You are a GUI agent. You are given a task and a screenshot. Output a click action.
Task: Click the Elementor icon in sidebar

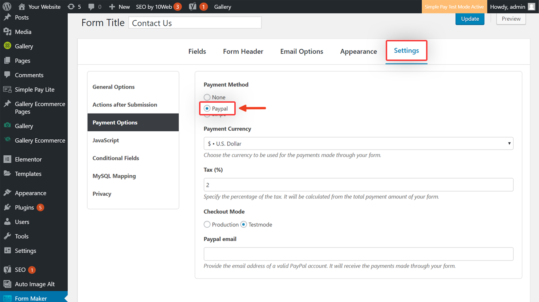tap(7, 159)
